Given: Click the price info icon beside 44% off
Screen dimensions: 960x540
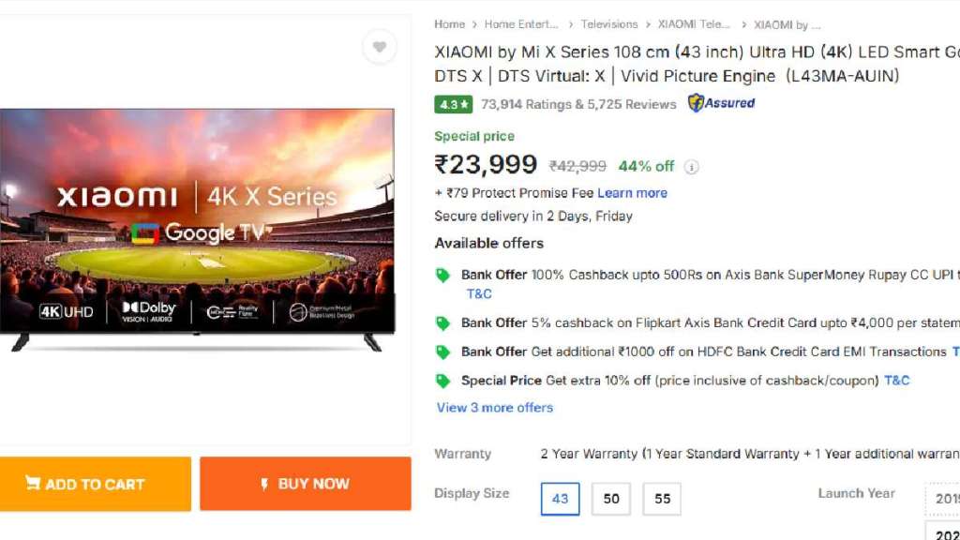Looking at the screenshot, I should tap(692, 167).
